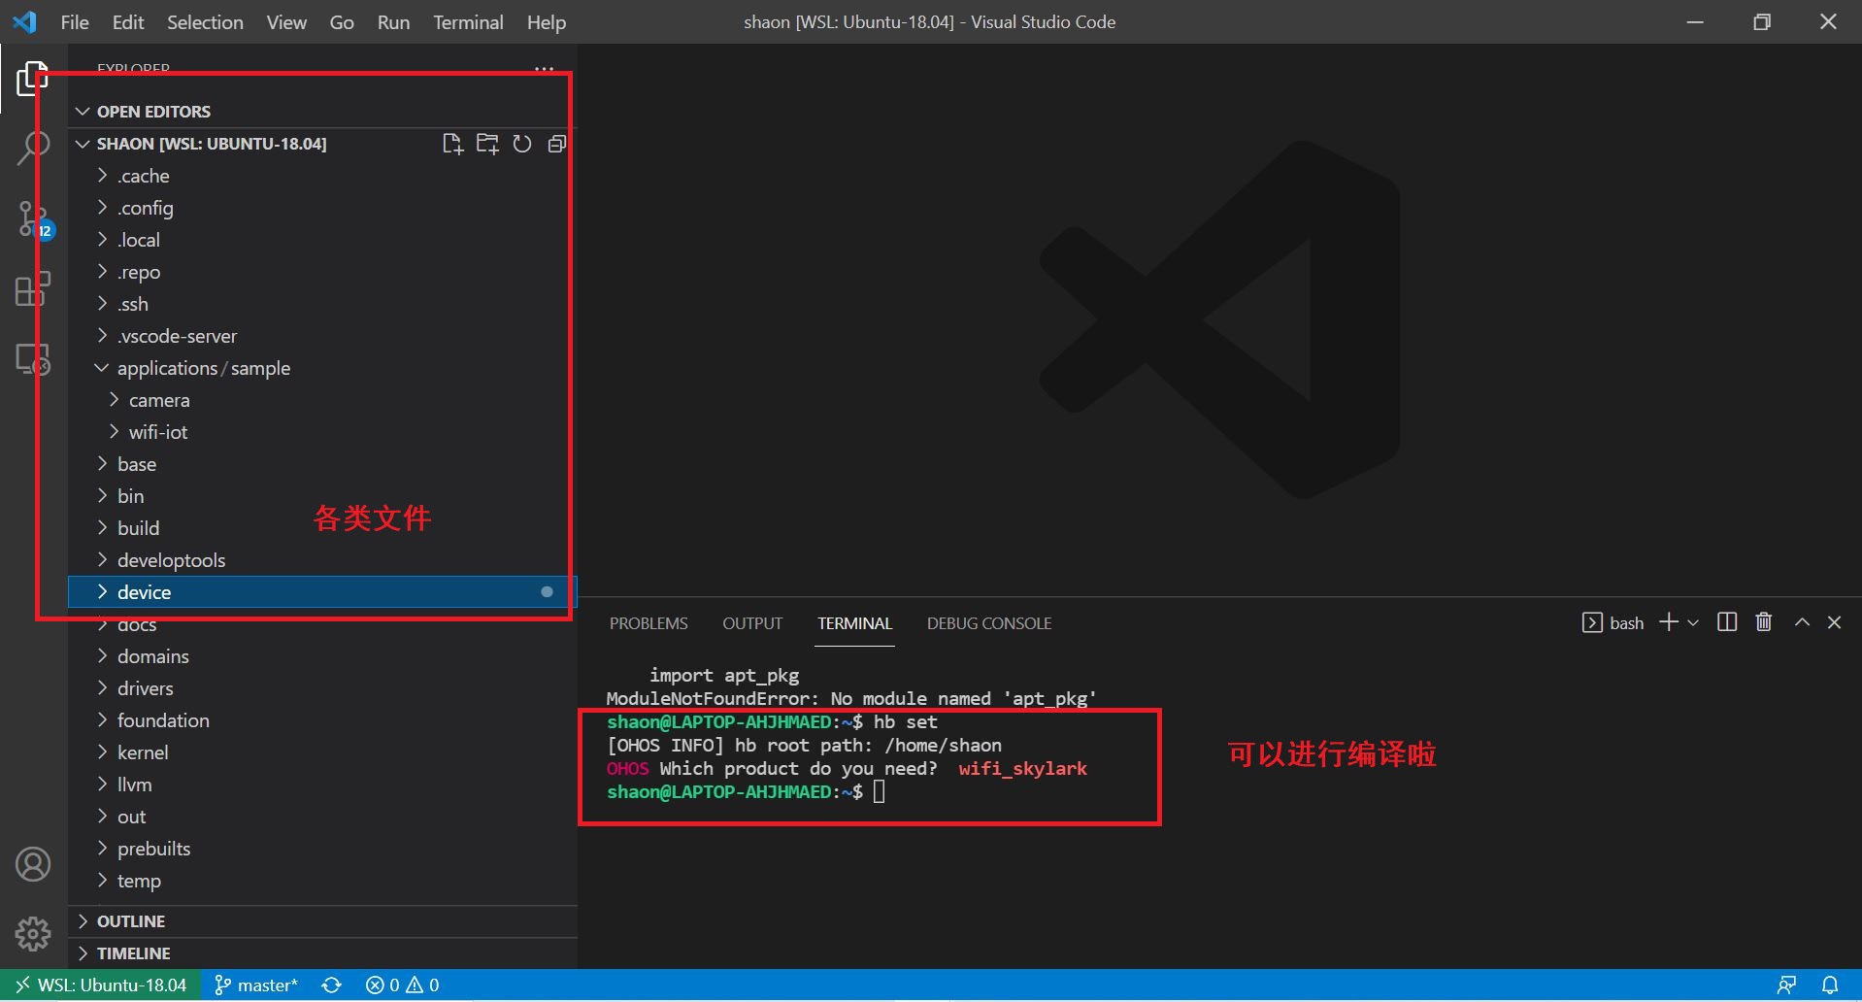Open the Selection menu
This screenshot has width=1862, height=1002.
(205, 22)
